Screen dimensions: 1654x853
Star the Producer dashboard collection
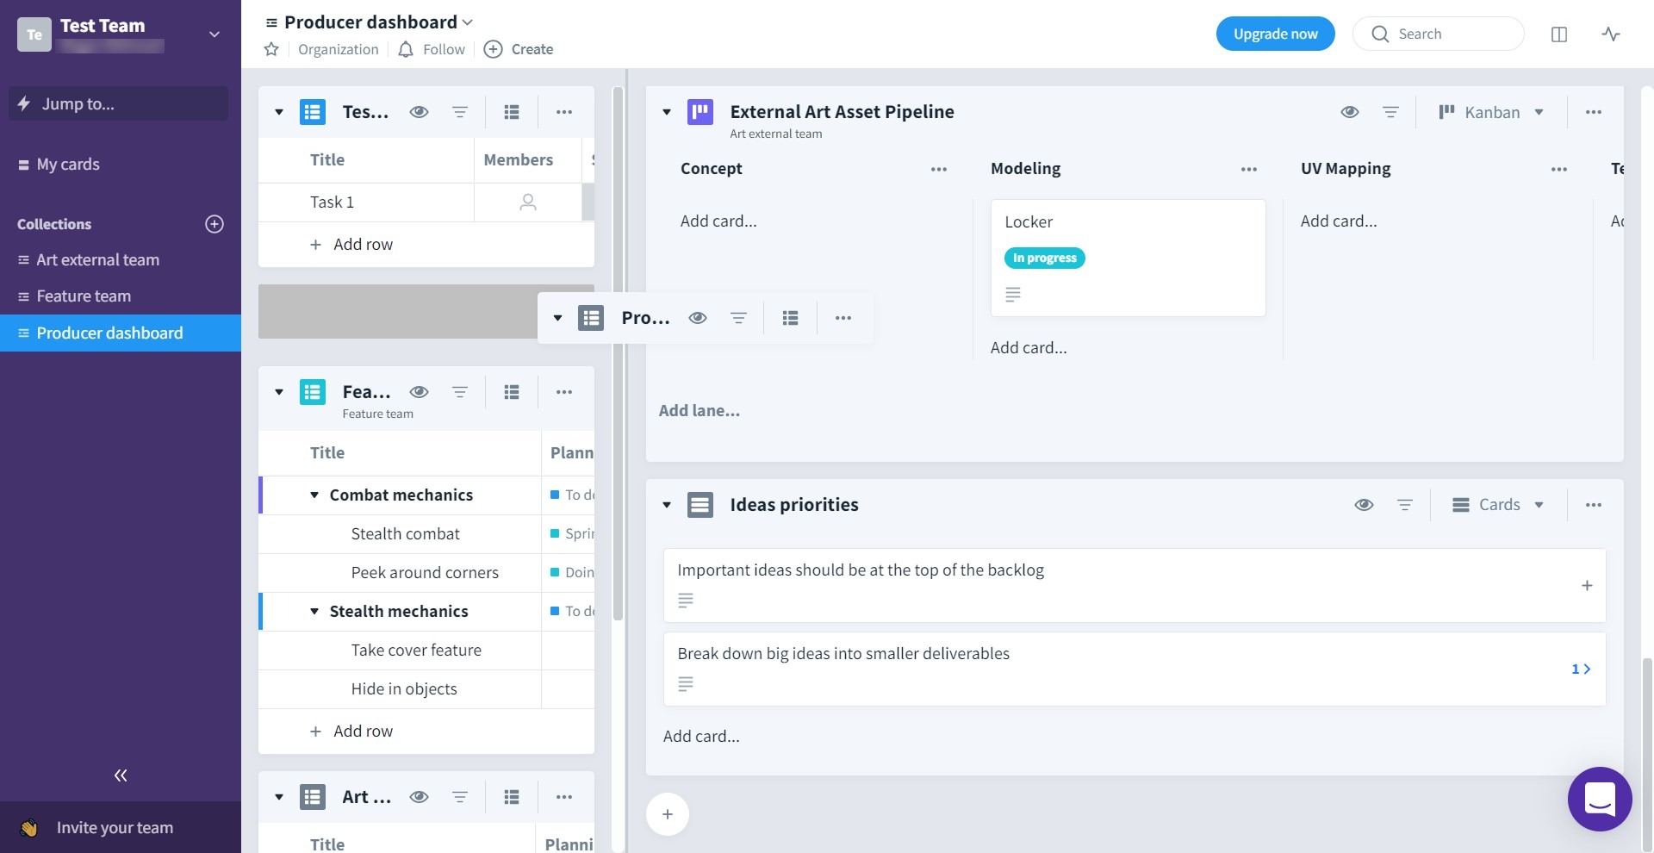point(271,49)
